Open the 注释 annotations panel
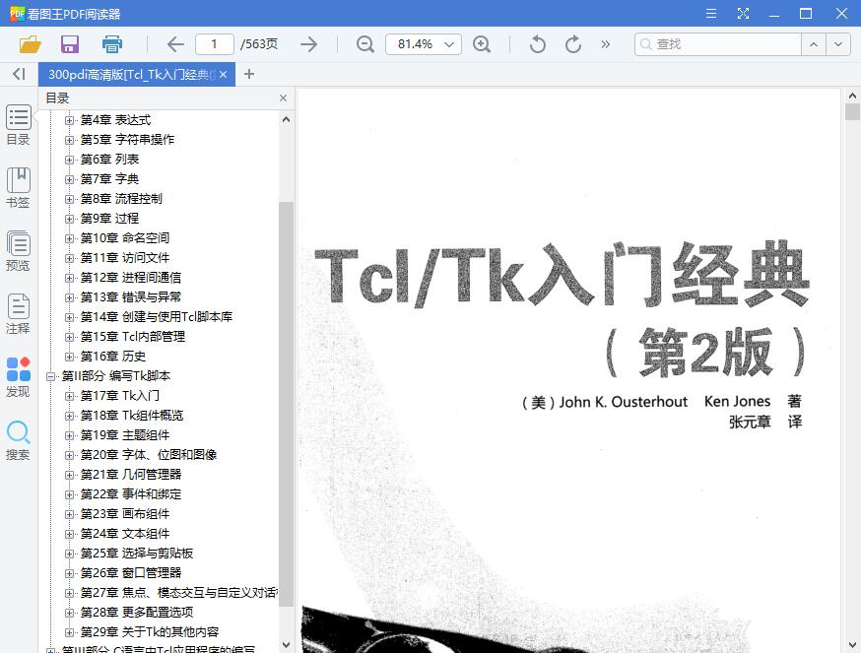 (x=19, y=312)
